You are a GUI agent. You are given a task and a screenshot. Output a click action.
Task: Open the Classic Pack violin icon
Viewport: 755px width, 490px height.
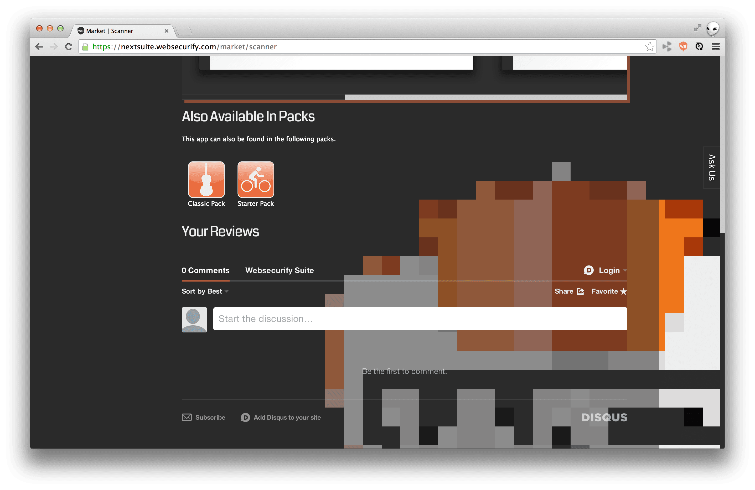point(206,180)
